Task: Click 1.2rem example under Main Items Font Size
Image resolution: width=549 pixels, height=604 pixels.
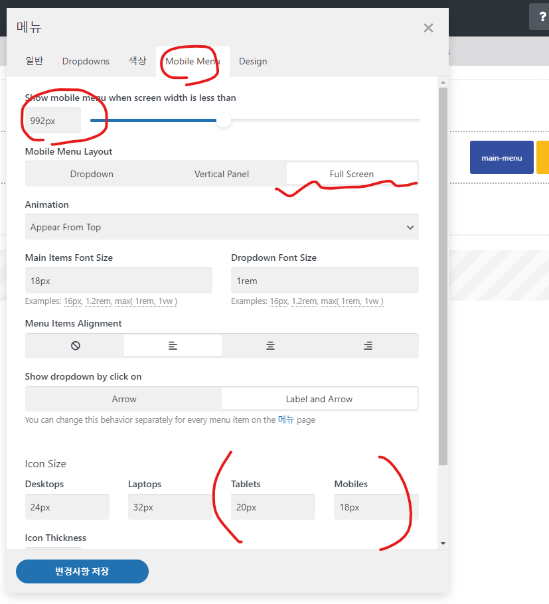Action: (x=98, y=301)
